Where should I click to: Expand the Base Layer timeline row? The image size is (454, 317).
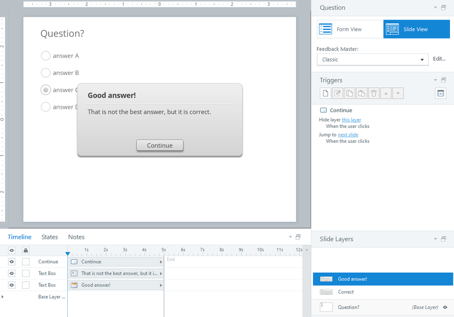[x=3, y=297]
